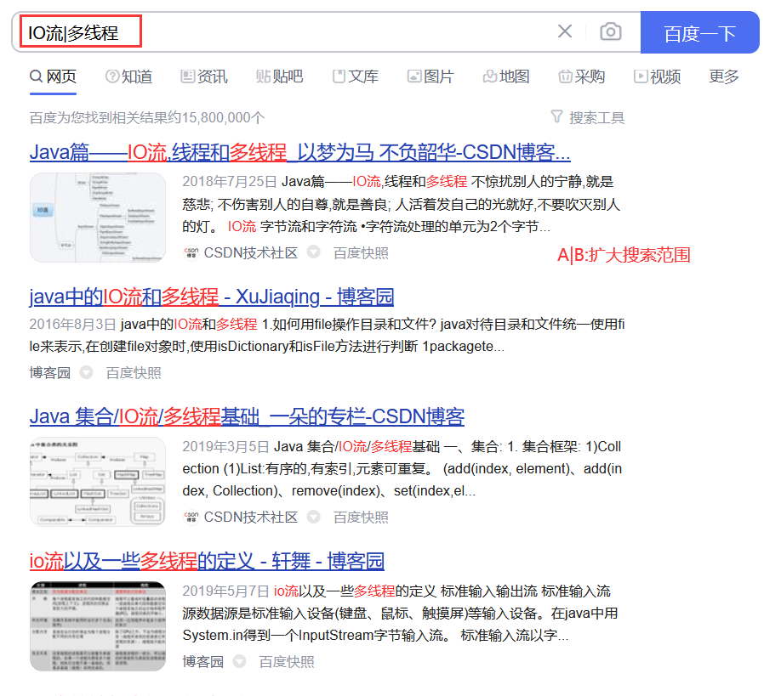The height and width of the screenshot is (696, 764).
Task: Click the date 2018年7月25日 in first snippet
Action: [230, 181]
